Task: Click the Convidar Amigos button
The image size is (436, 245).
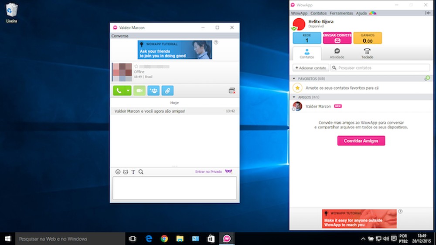Action: point(361,141)
